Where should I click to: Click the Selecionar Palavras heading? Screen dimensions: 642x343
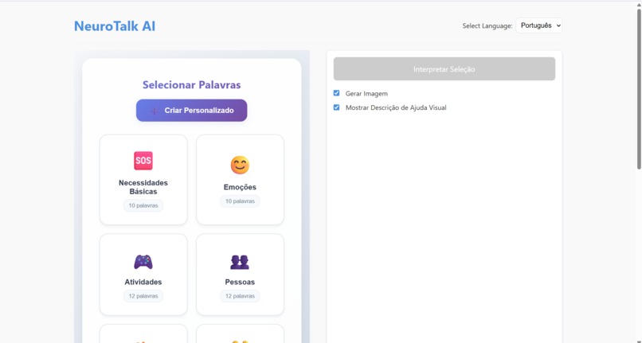tap(192, 84)
